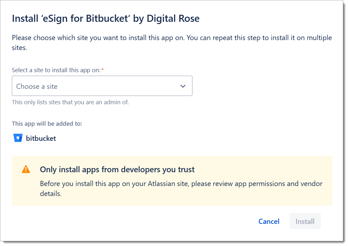Click the red required asterisk marker

(102, 70)
